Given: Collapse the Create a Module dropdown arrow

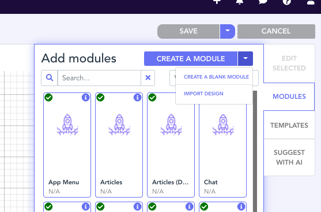Looking at the screenshot, I should (246, 59).
